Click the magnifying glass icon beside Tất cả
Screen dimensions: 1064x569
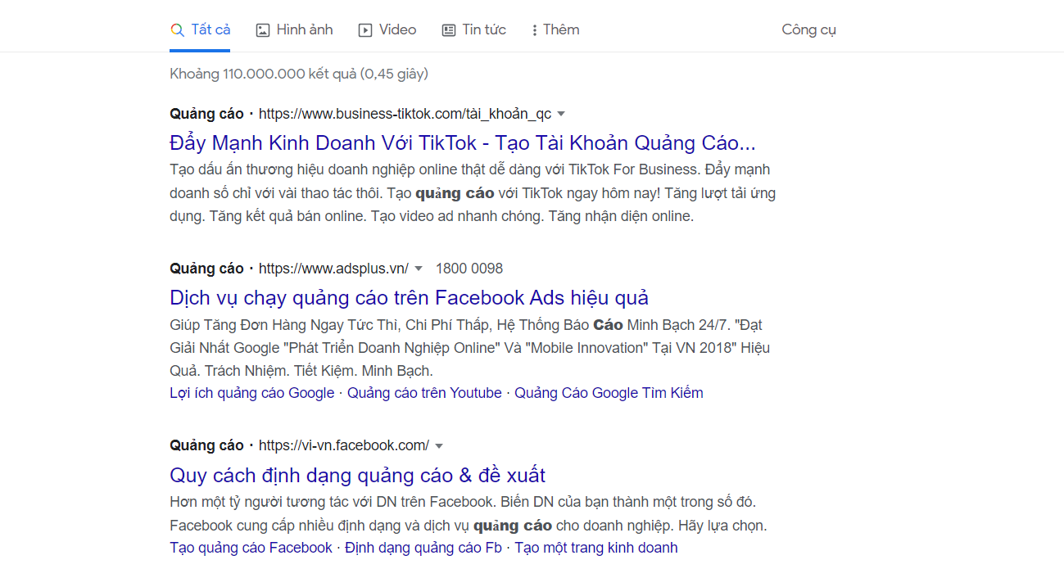[176, 29]
